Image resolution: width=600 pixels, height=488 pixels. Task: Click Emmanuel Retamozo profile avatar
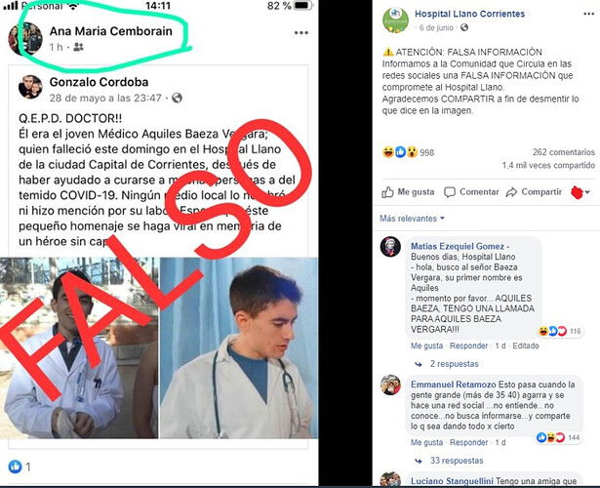[390, 385]
